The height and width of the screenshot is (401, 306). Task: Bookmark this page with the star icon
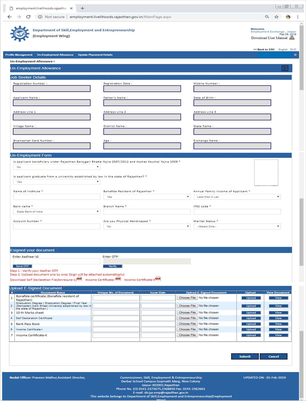click(x=276, y=17)
